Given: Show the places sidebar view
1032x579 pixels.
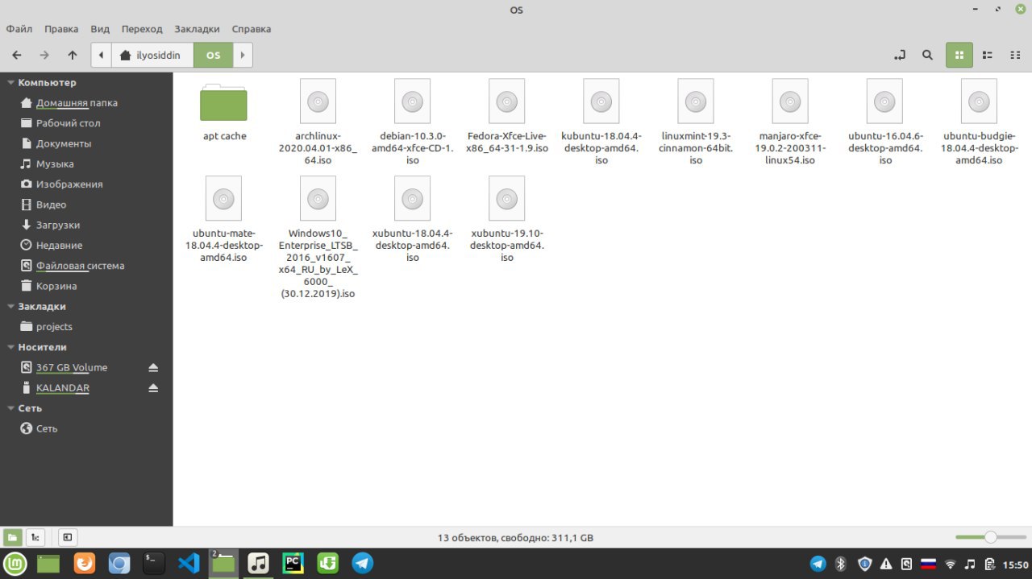Looking at the screenshot, I should [x=13, y=537].
